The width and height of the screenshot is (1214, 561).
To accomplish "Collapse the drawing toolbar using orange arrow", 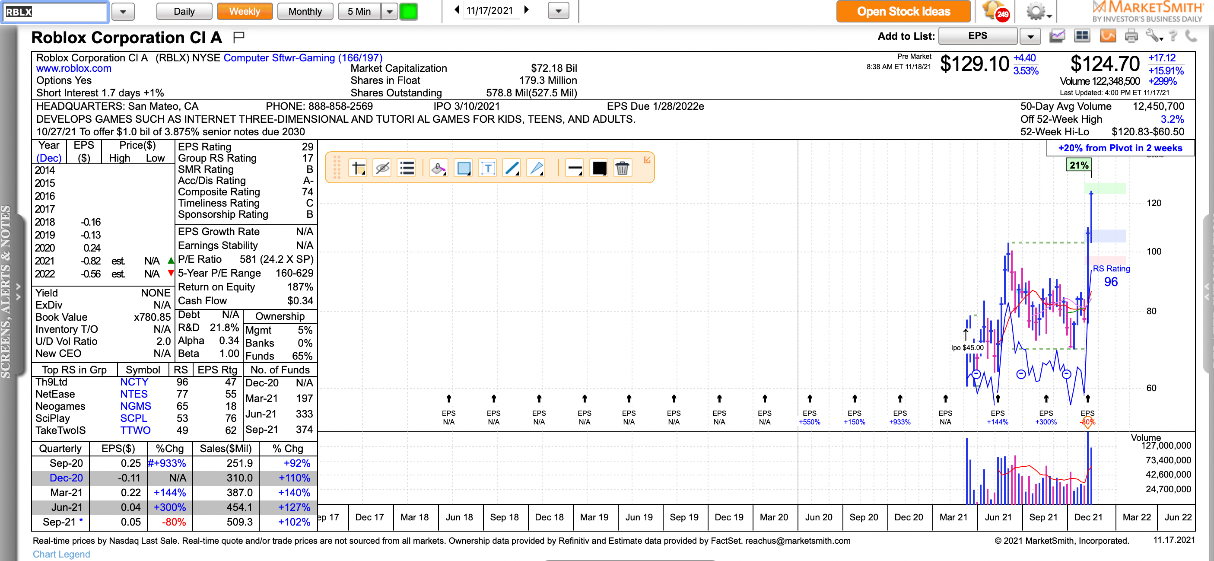I will click(x=647, y=160).
